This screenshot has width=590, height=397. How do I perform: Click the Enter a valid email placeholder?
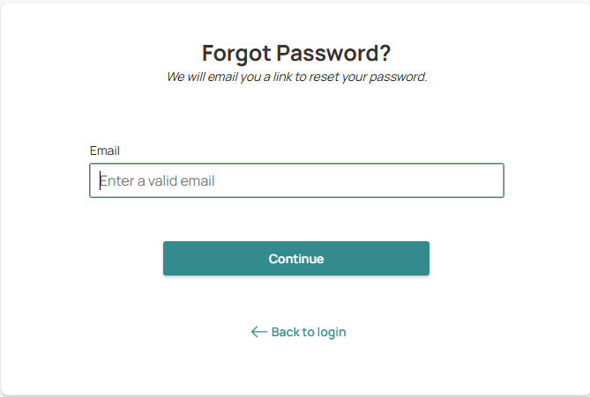159,181
